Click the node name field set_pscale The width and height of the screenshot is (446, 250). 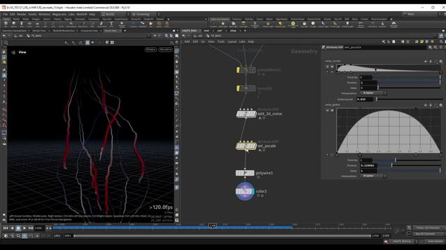pyautogui.click(x=385, y=47)
